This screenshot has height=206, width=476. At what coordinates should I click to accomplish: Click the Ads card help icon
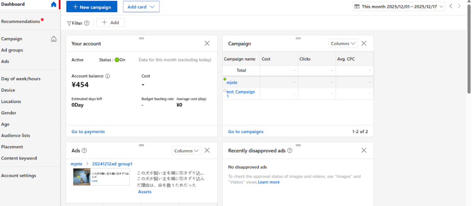[84, 151]
